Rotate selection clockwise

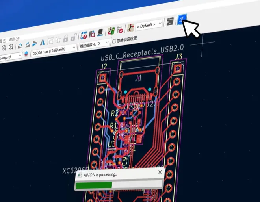[27, 44]
